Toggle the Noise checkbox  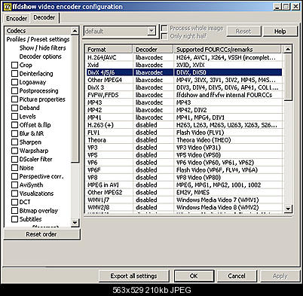(x=15, y=168)
